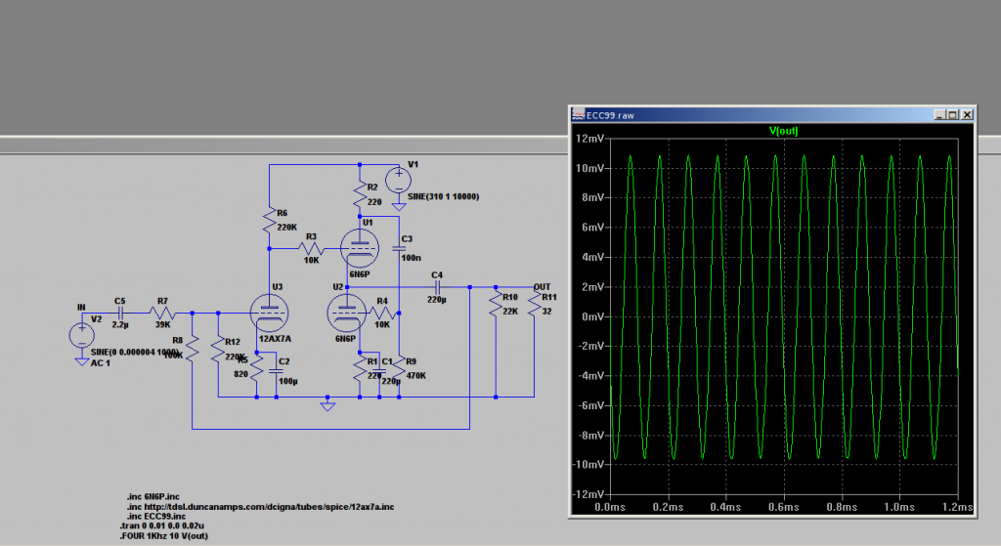The image size is (1001, 546).
Task: Select resistor R8 symbol
Action: click(193, 349)
